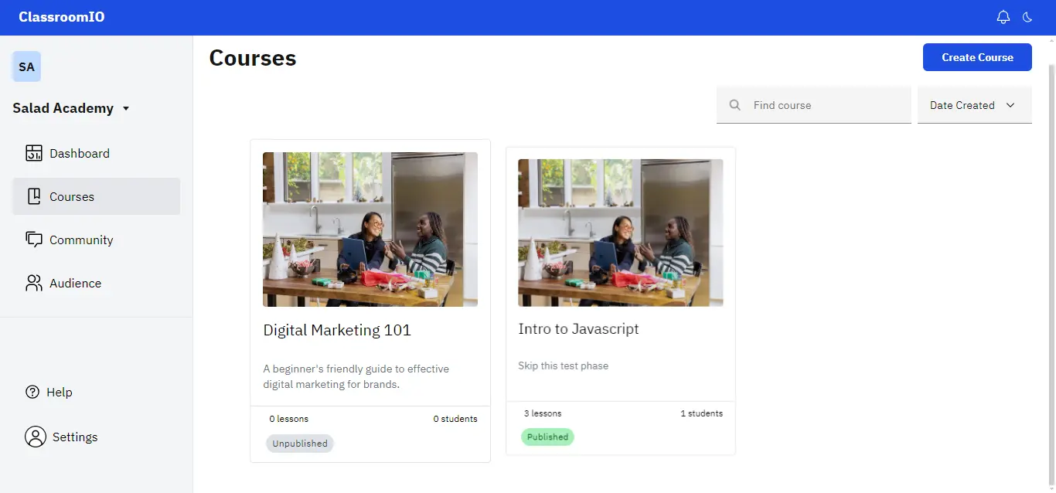
Task: Open the Community chat icon
Action: coord(34,240)
